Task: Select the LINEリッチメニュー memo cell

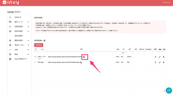Action: (x=42, y=58)
